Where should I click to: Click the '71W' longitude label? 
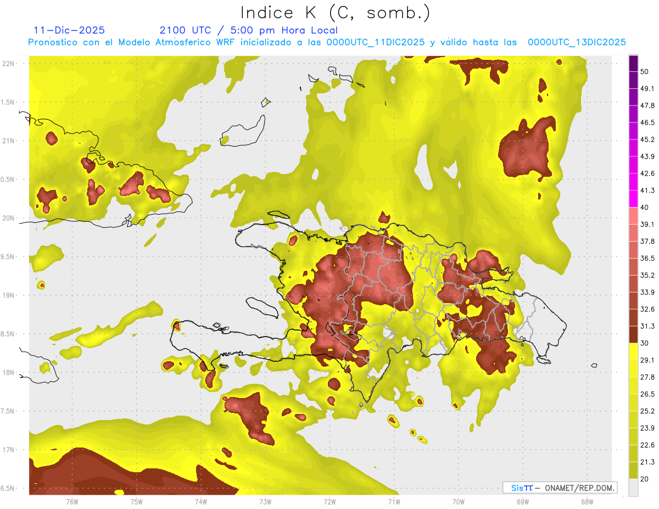[394, 501]
